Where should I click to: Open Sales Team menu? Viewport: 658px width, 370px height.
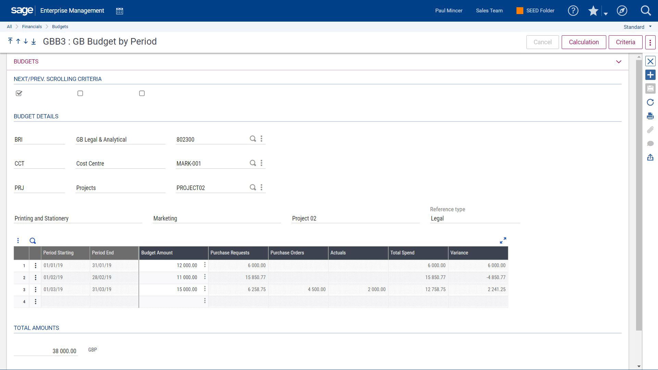point(489,11)
